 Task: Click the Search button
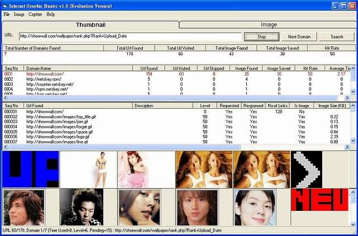coord(337,37)
